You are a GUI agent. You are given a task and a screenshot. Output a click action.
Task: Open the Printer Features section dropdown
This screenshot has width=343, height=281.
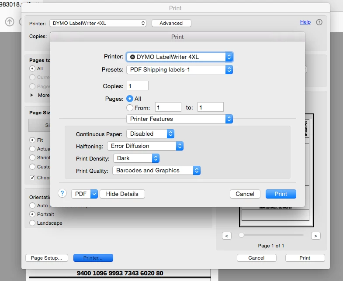pyautogui.click(x=180, y=119)
